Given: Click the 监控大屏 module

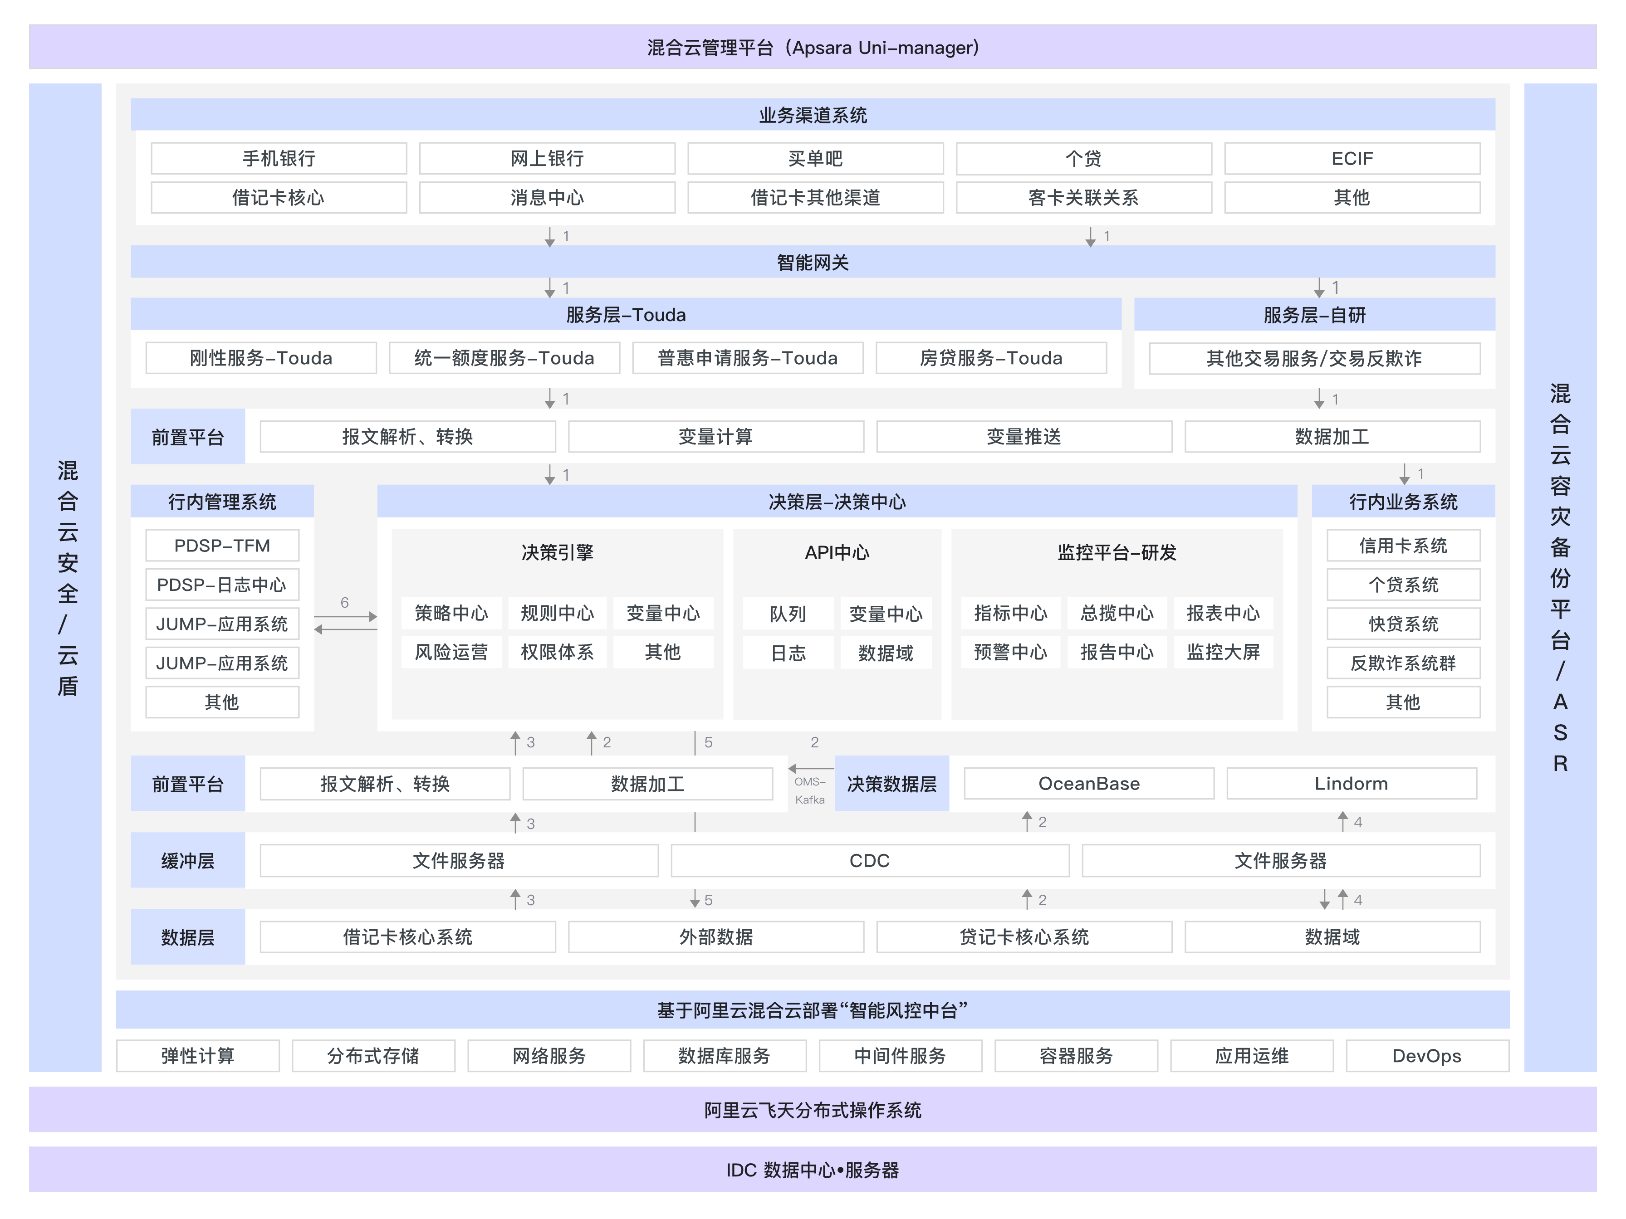Looking at the screenshot, I should point(1222,652).
